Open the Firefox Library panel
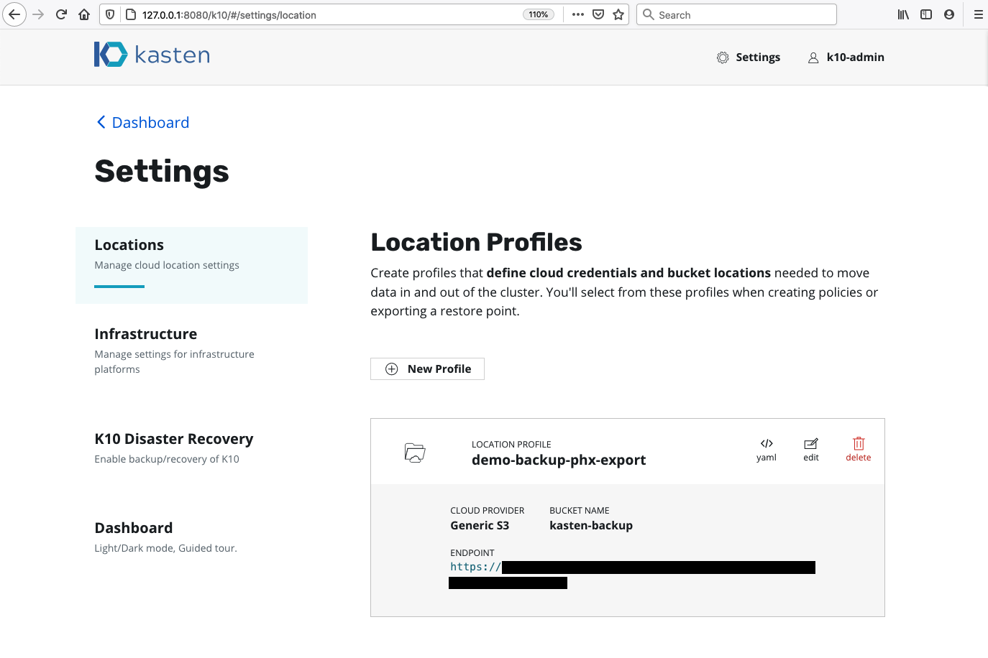 (902, 14)
